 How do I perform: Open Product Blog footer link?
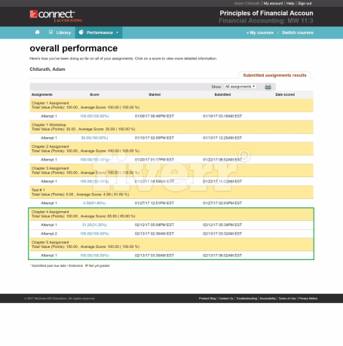click(207, 299)
